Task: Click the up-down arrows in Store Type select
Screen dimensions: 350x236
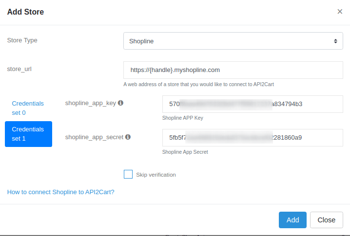Action: click(x=335, y=41)
